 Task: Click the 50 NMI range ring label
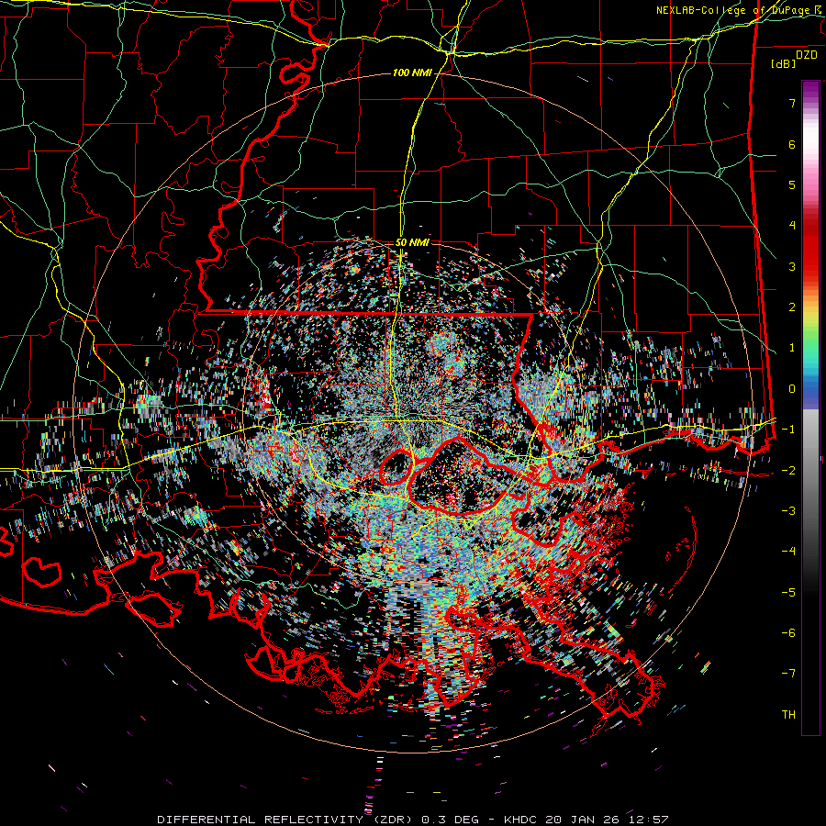coord(412,243)
